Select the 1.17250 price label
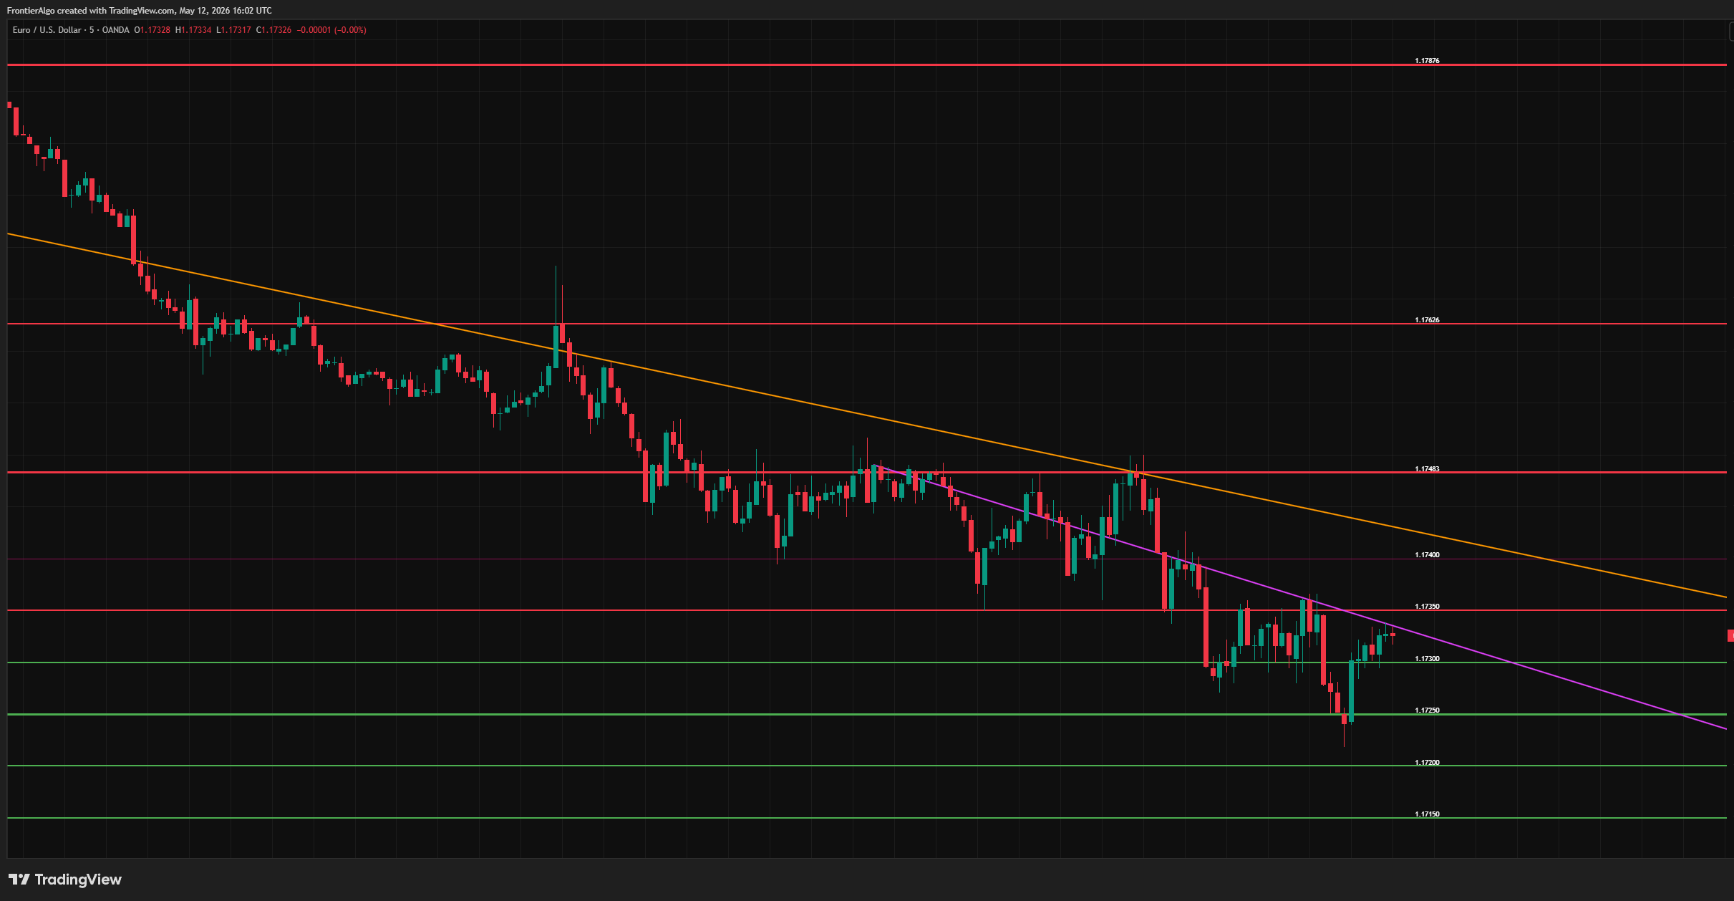Image resolution: width=1734 pixels, height=901 pixels. coord(1427,710)
